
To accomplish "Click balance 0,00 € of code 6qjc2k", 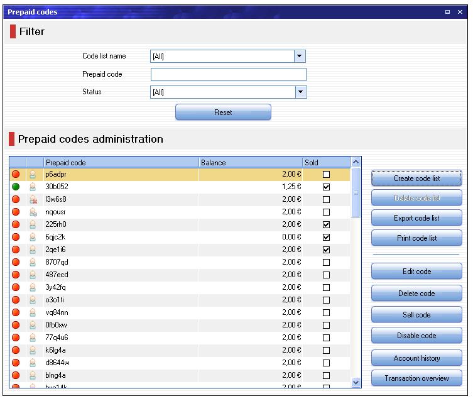I will click(291, 237).
